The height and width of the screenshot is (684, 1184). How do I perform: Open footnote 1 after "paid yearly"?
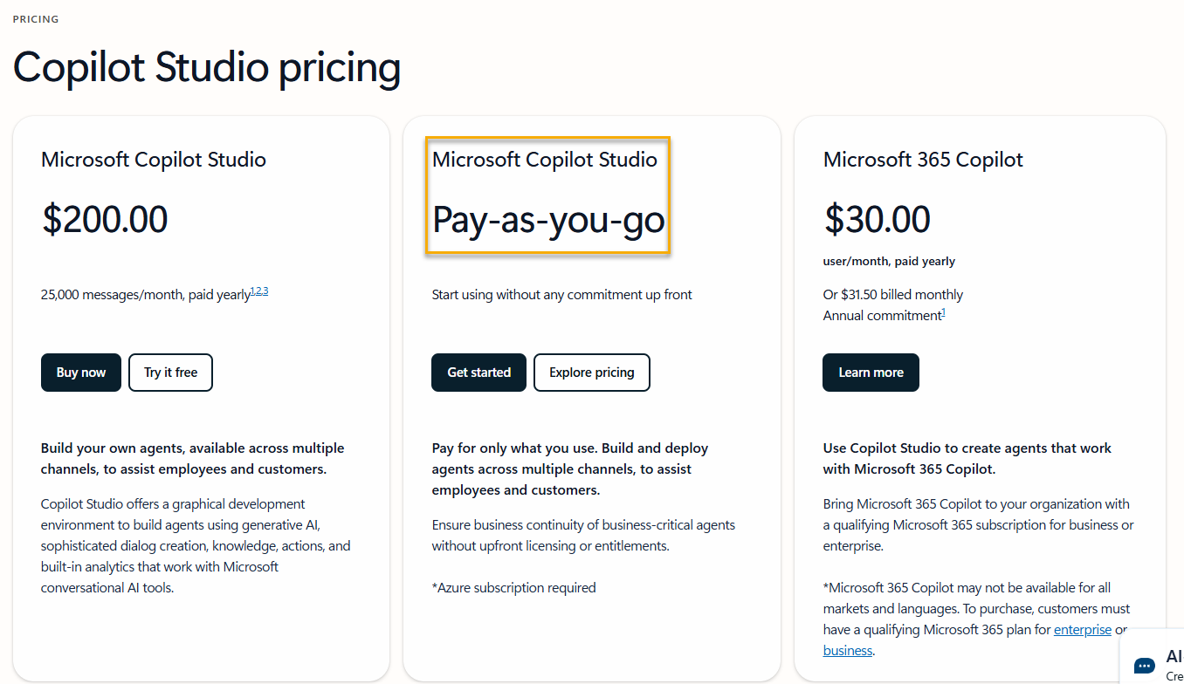click(253, 291)
